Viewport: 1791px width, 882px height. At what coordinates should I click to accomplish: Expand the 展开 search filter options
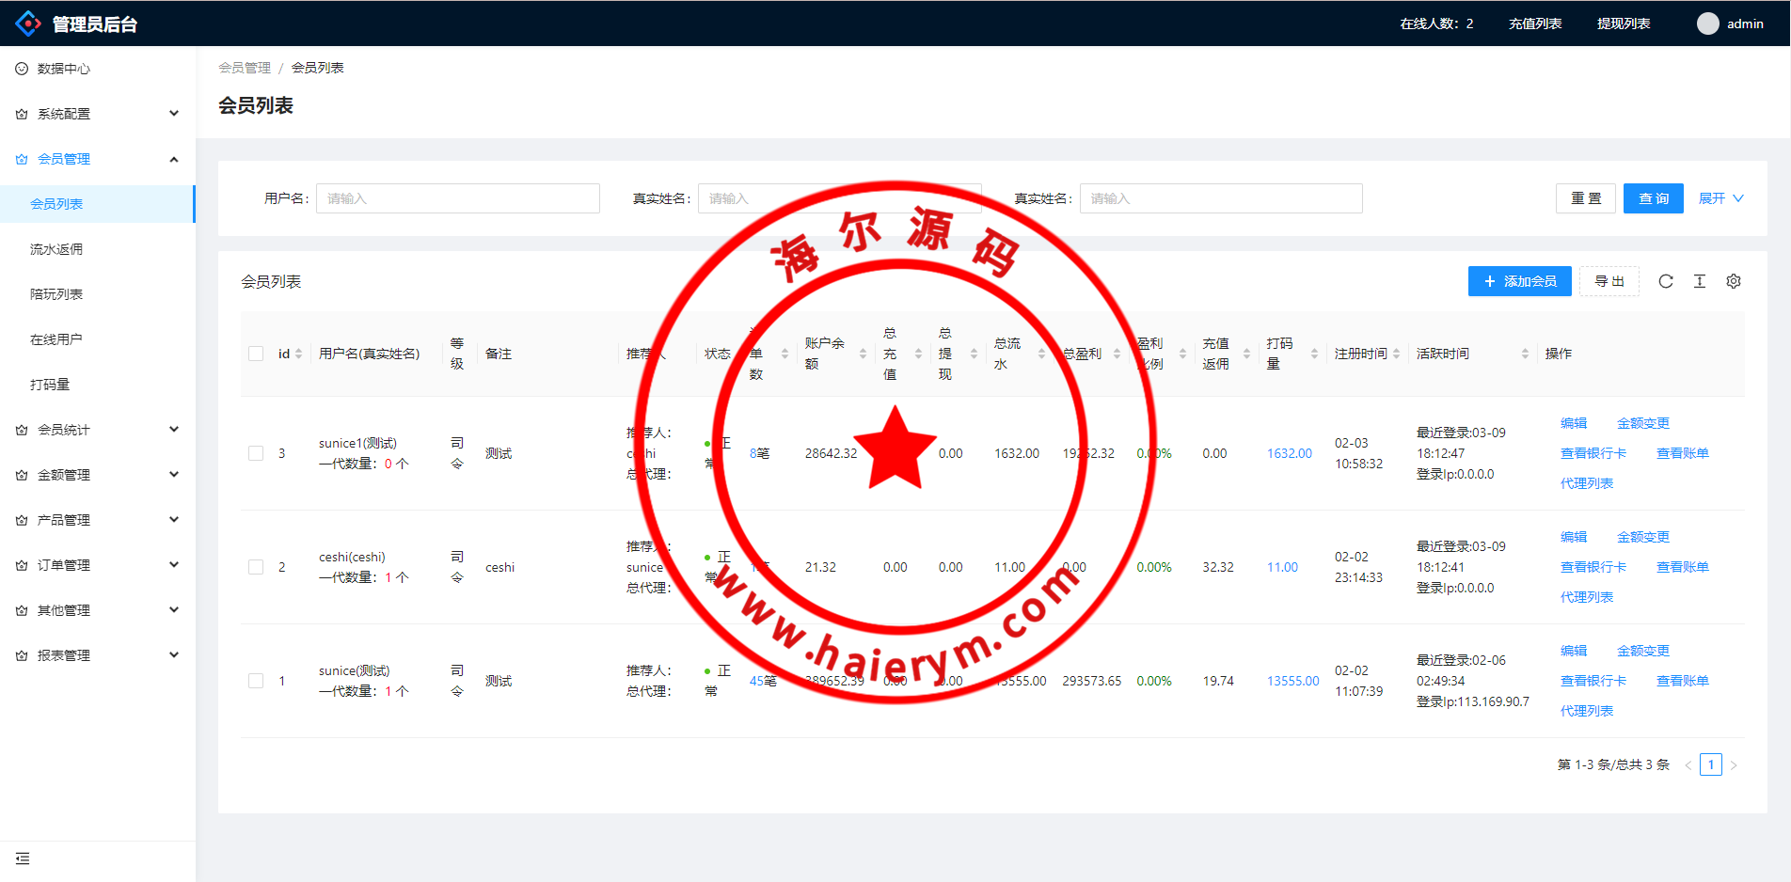coord(1720,198)
